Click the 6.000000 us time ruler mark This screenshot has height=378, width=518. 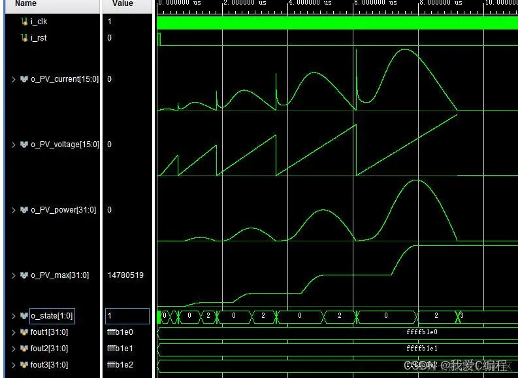click(376, 3)
